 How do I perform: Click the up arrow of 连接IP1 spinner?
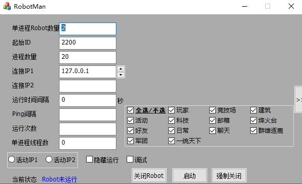coord(121,68)
